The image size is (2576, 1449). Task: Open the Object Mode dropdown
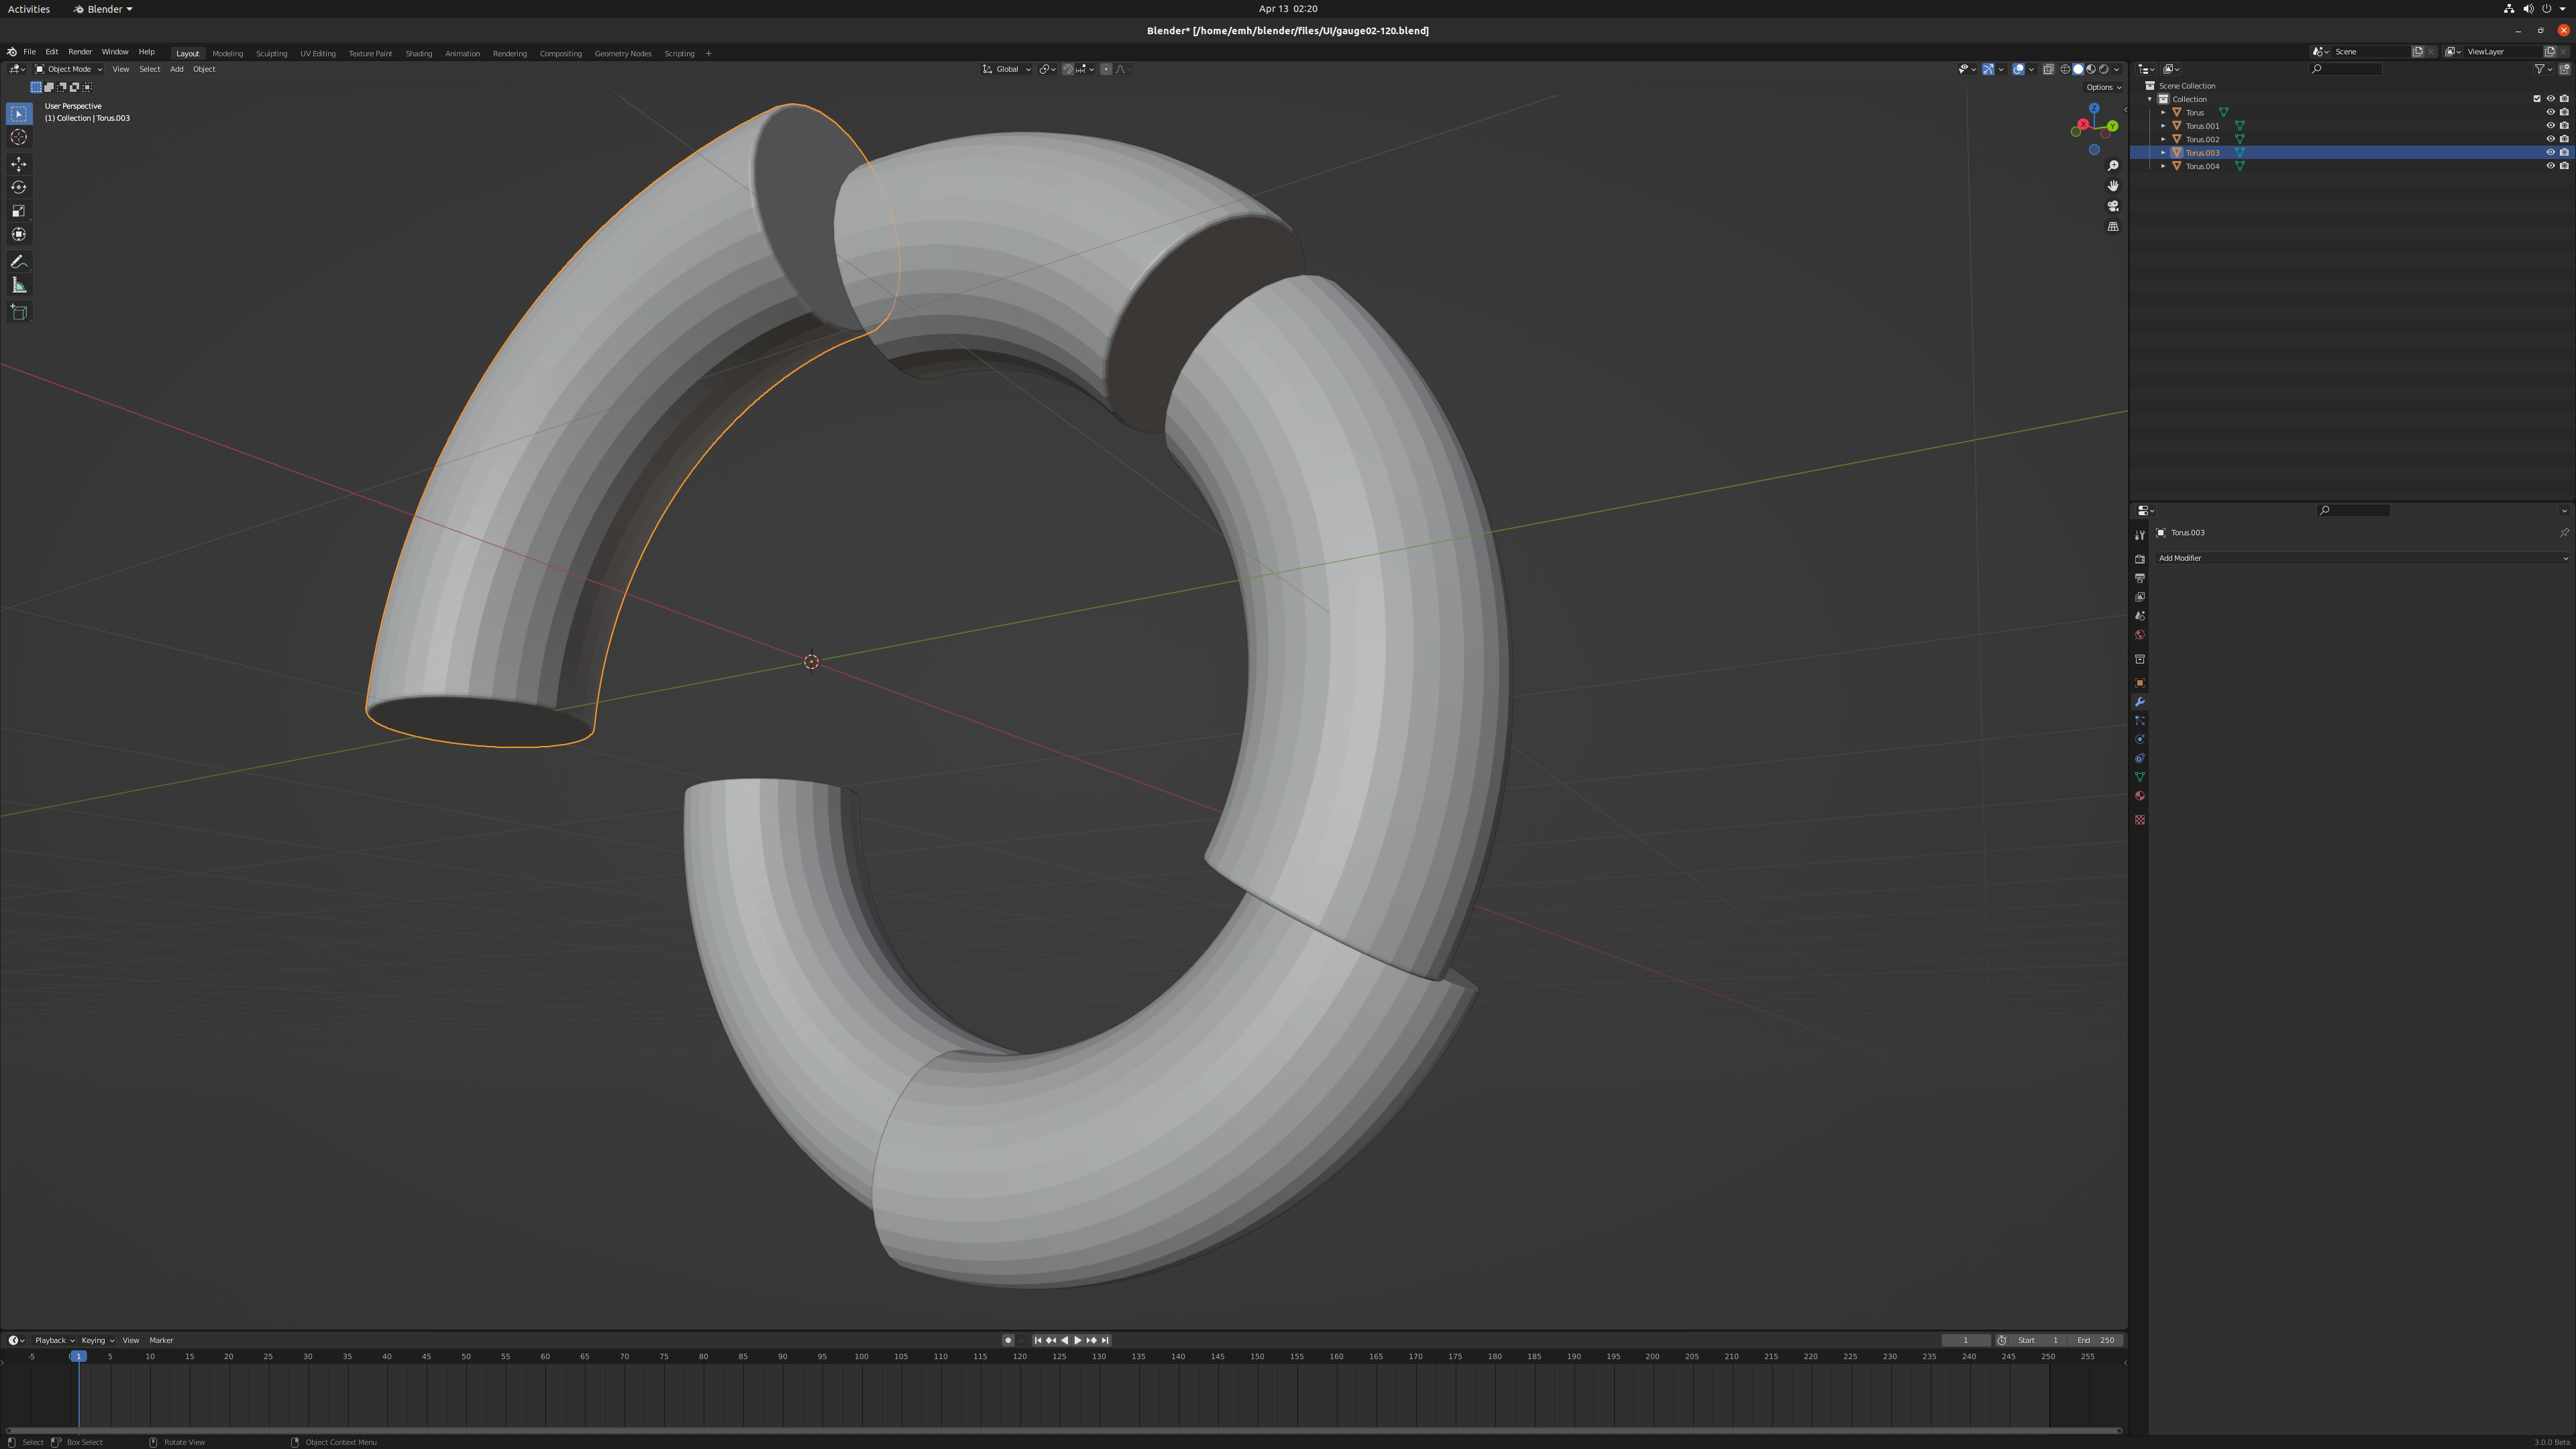click(69, 69)
